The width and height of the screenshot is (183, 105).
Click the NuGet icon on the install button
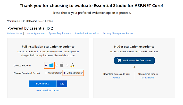119,61
